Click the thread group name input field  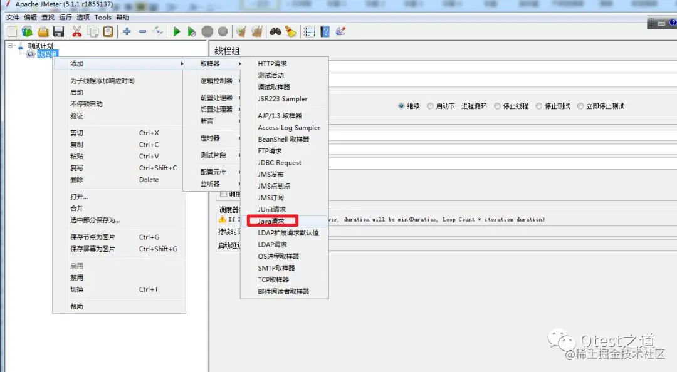click(503, 66)
